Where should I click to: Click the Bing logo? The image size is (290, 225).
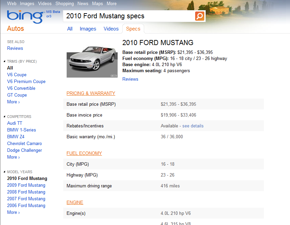[x=25, y=16]
